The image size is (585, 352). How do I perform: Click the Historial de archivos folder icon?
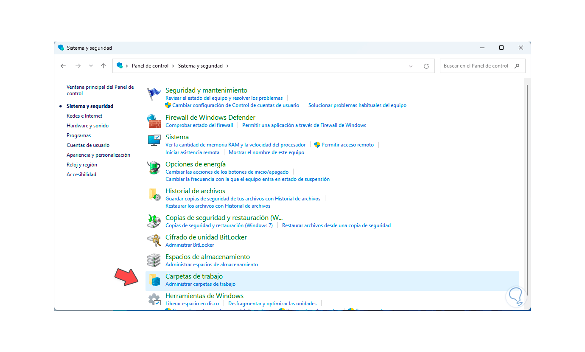point(154,194)
